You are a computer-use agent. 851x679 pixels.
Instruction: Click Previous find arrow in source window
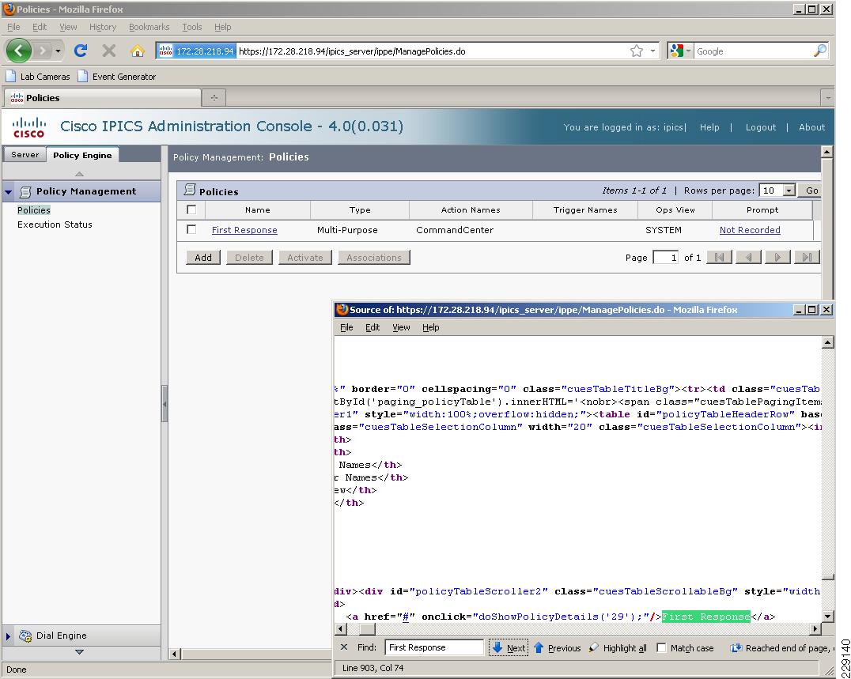tap(558, 647)
